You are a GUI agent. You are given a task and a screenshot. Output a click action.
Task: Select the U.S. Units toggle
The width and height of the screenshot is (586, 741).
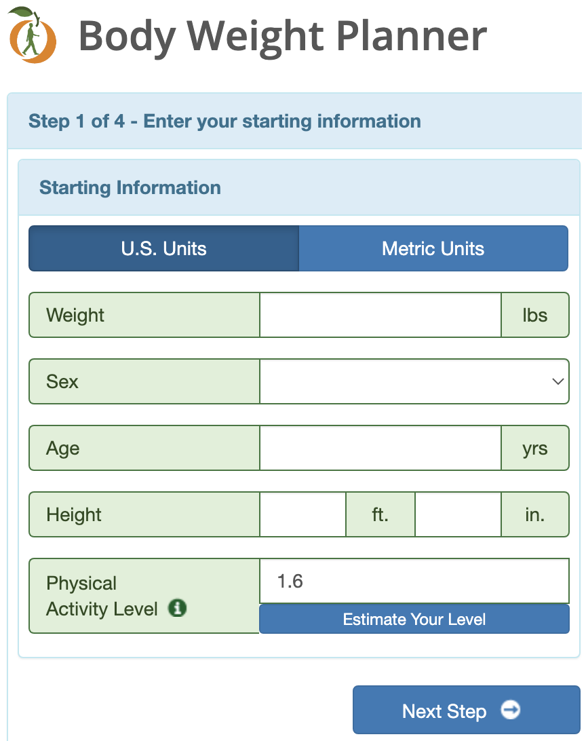click(x=164, y=248)
